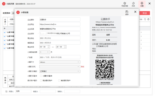Delete second item row with its x icon
This screenshot has width=155, height=99.
[x=141, y=36]
